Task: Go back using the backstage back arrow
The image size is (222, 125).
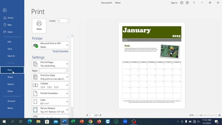Action: [5, 10]
